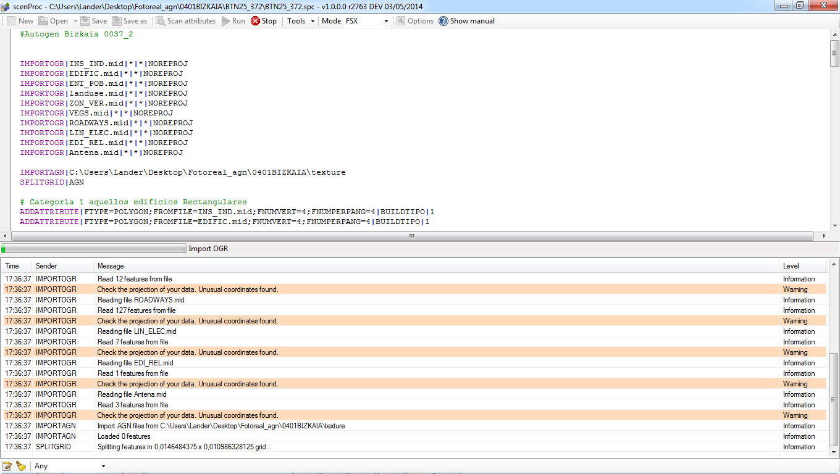
Task: Click the notepad log icon at bottom left
Action: (x=7, y=466)
